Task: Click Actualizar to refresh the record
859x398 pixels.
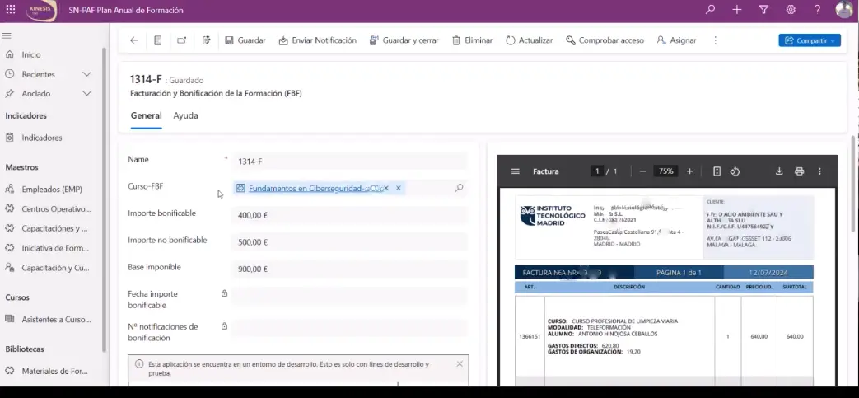Action: [x=530, y=40]
